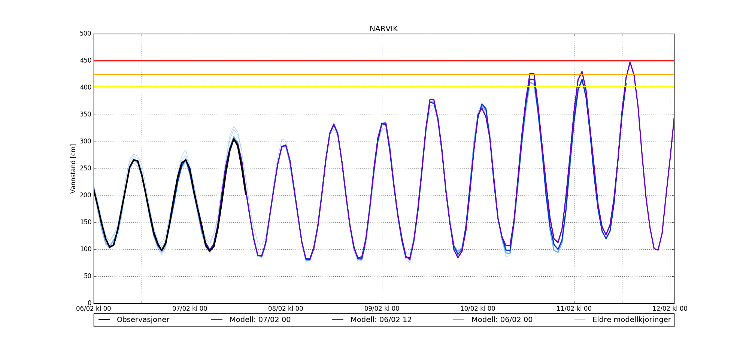Click the light blue legend line swatch

tap(459, 320)
